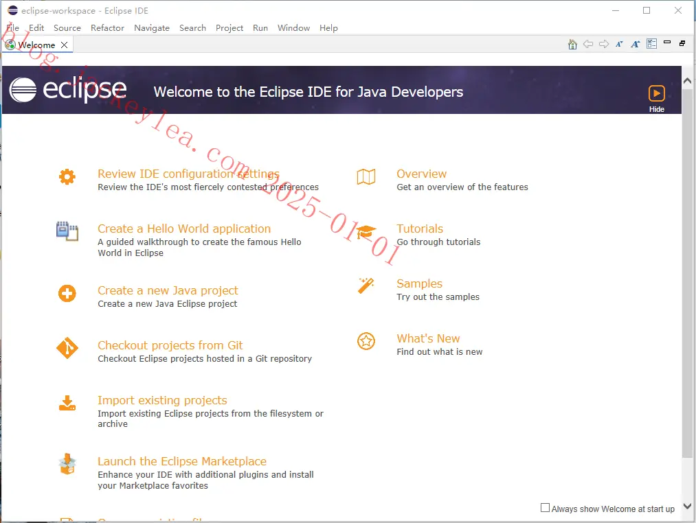This screenshot has width=696, height=523.
Task: Click the Hide play icon in banner
Action: click(x=657, y=93)
